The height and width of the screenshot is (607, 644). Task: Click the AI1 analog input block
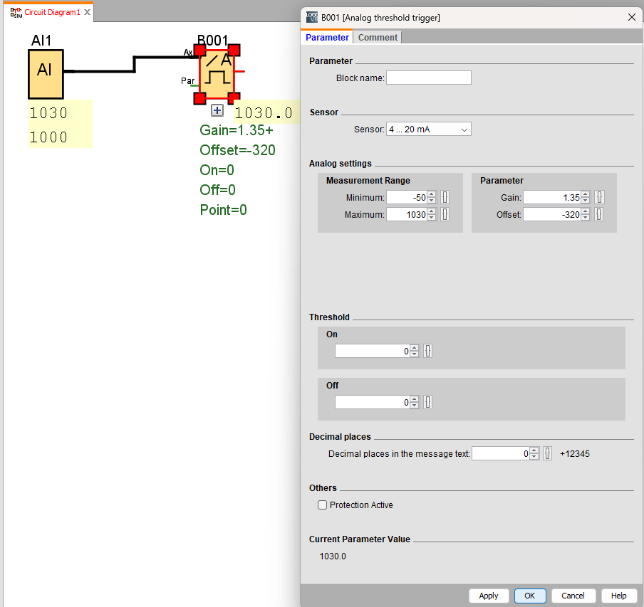coord(46,73)
